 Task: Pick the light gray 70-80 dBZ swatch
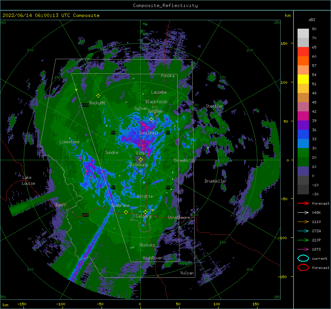303,33
